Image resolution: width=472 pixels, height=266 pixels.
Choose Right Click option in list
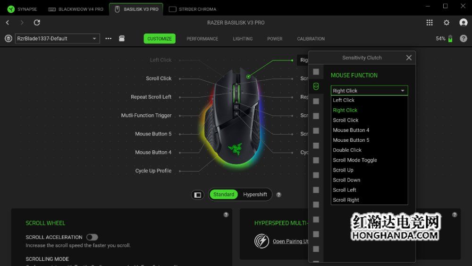pos(370,110)
